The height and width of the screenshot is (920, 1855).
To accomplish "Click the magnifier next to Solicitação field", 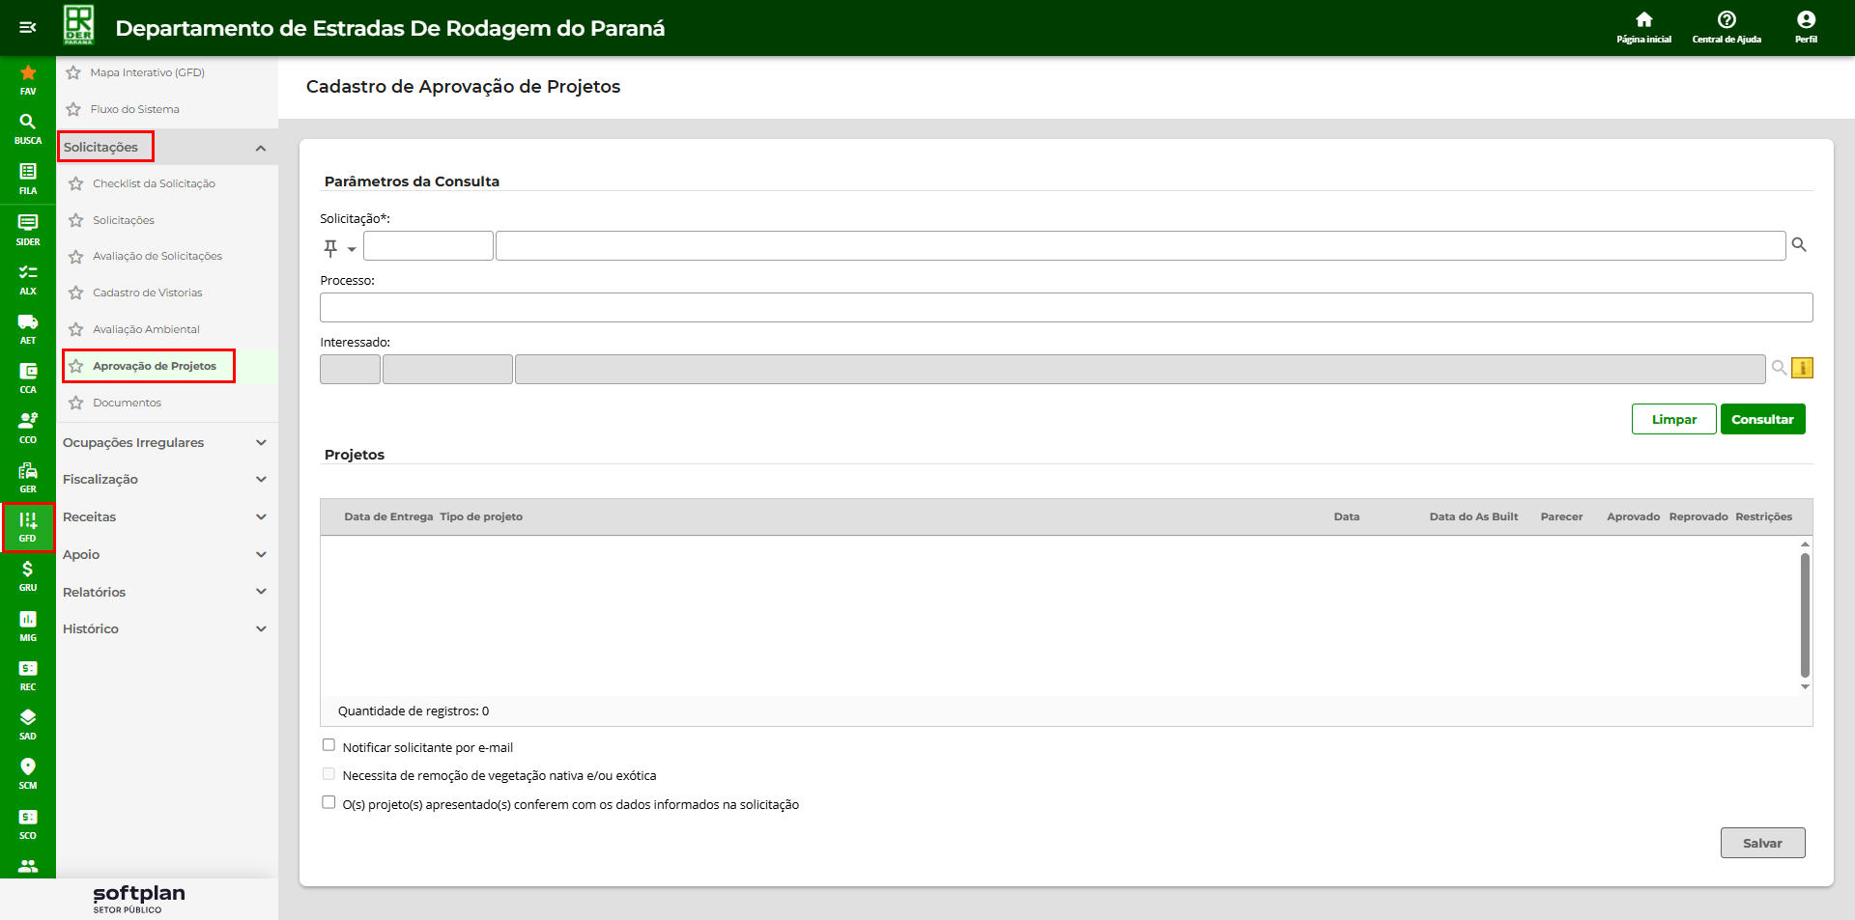I will click(1799, 245).
